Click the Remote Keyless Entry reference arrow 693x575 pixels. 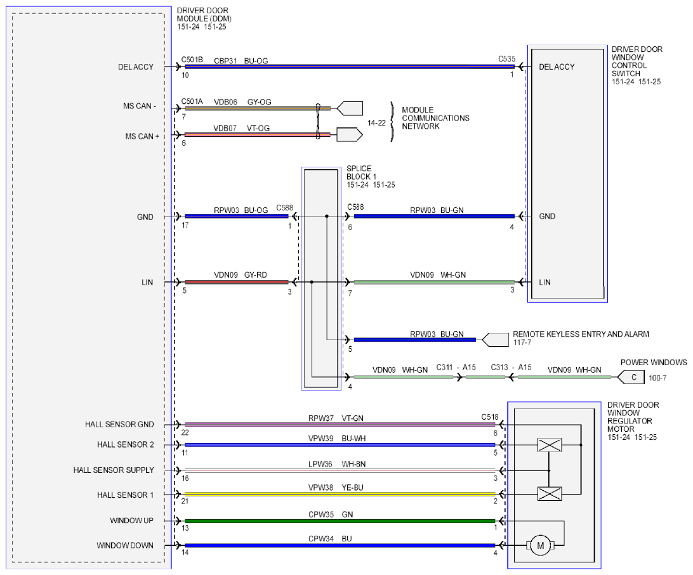[495, 340]
